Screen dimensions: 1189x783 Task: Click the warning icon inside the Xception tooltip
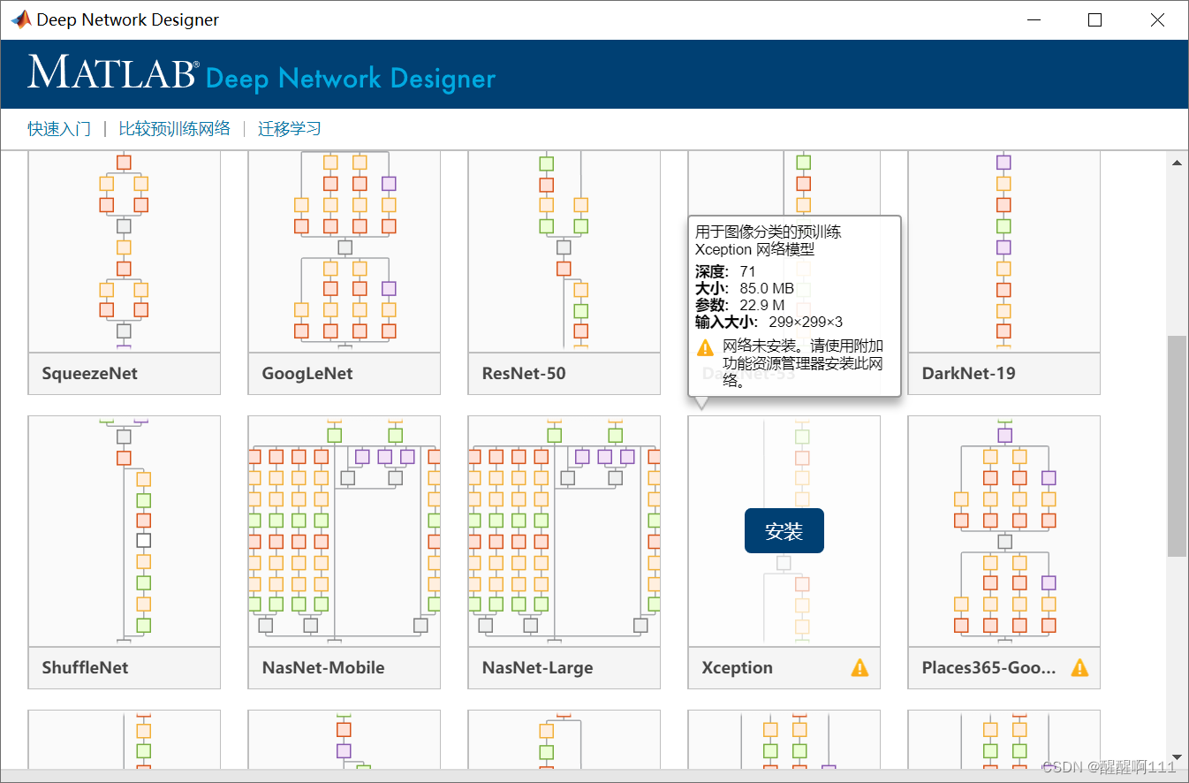705,347
